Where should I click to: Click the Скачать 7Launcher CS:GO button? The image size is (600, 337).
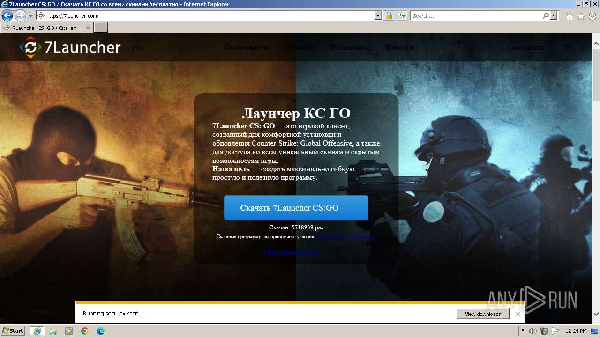coord(296,208)
